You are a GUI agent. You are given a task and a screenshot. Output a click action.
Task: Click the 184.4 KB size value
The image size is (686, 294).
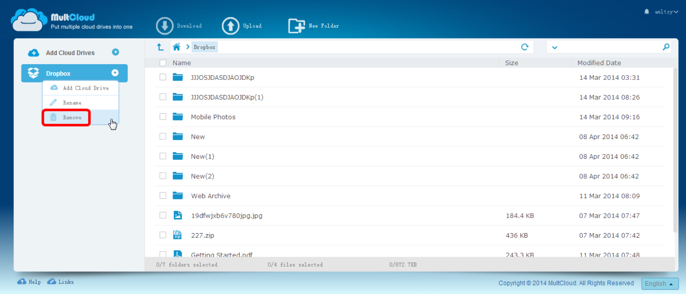pyautogui.click(x=520, y=216)
